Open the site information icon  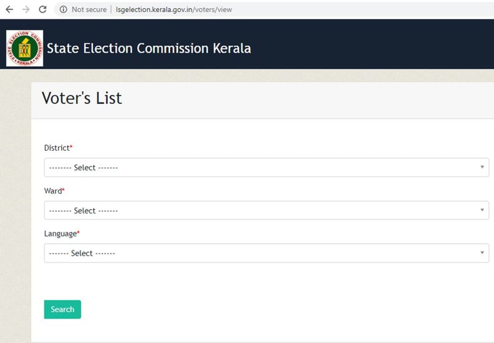point(63,10)
